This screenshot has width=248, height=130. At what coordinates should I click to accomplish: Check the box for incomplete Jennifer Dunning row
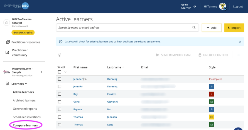(x=60, y=79)
